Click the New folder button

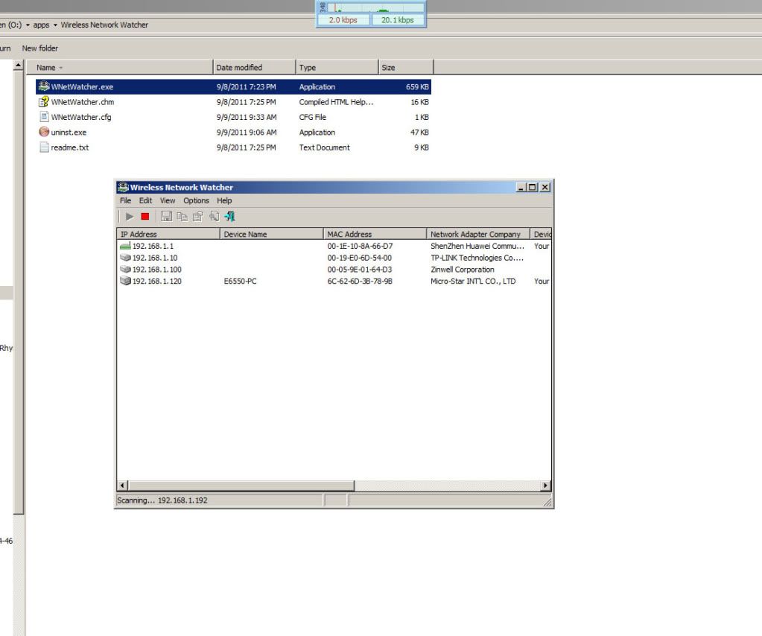tap(39, 48)
